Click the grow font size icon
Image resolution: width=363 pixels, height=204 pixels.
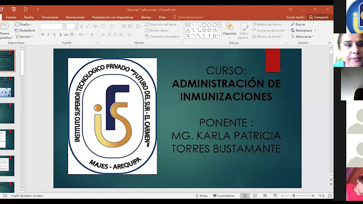click(x=82, y=26)
